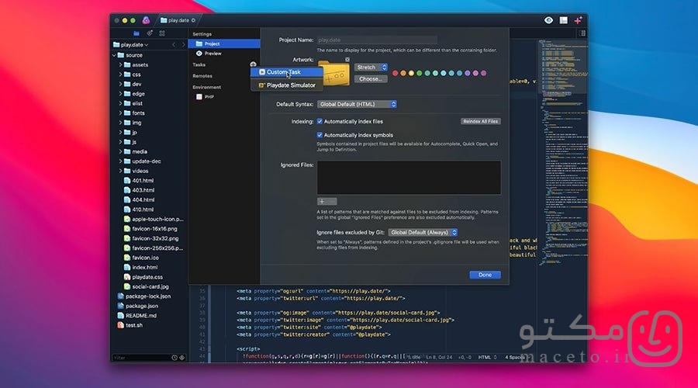
Task: Click the Project Name input field
Action: pyautogui.click(x=377, y=40)
